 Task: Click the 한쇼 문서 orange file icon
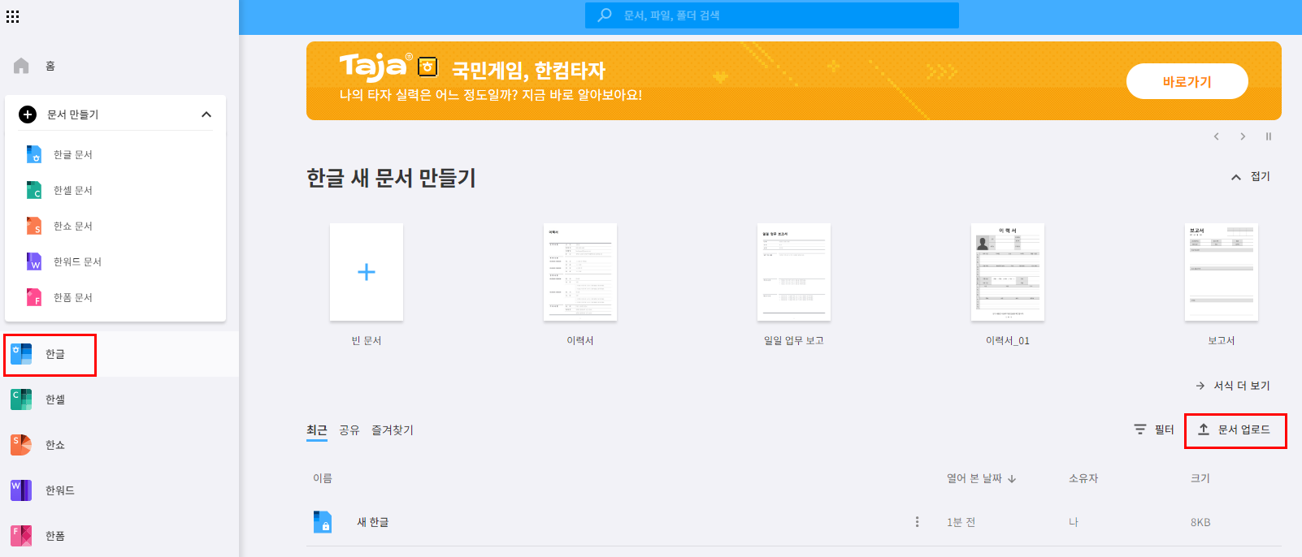(x=34, y=226)
